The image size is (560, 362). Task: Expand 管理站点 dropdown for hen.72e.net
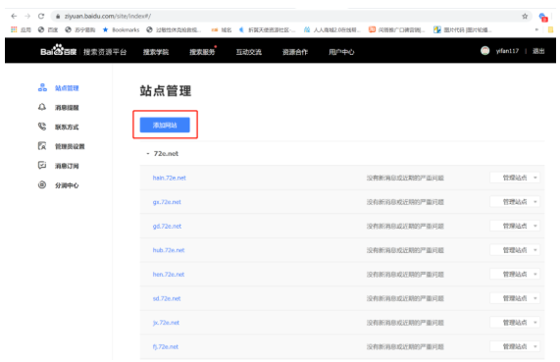(x=515, y=274)
